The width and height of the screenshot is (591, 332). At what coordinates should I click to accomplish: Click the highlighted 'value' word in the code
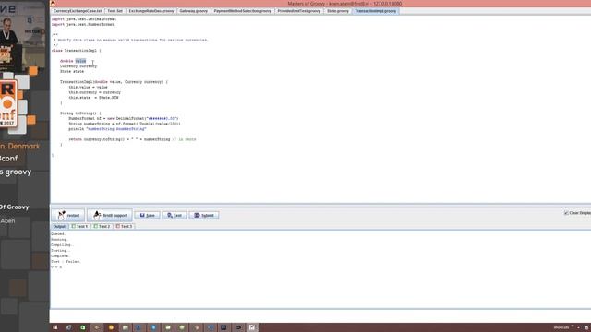(80, 61)
